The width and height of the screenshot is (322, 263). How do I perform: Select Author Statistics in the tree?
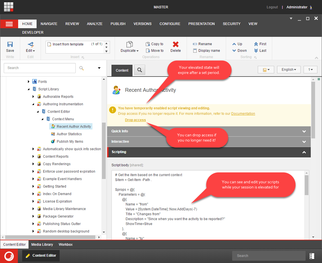click(69, 134)
